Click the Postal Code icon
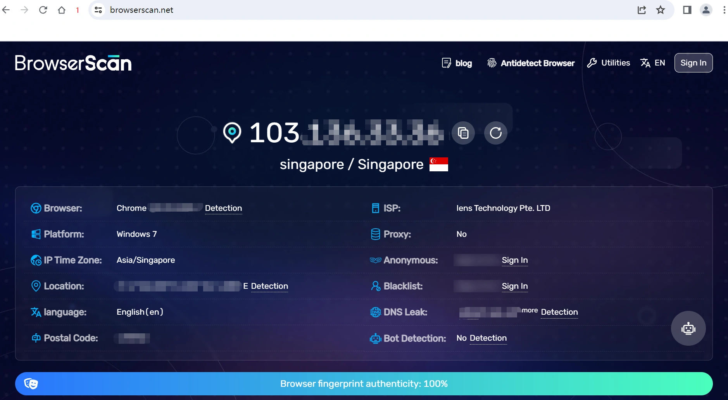Image resolution: width=728 pixels, height=400 pixels. coord(36,338)
